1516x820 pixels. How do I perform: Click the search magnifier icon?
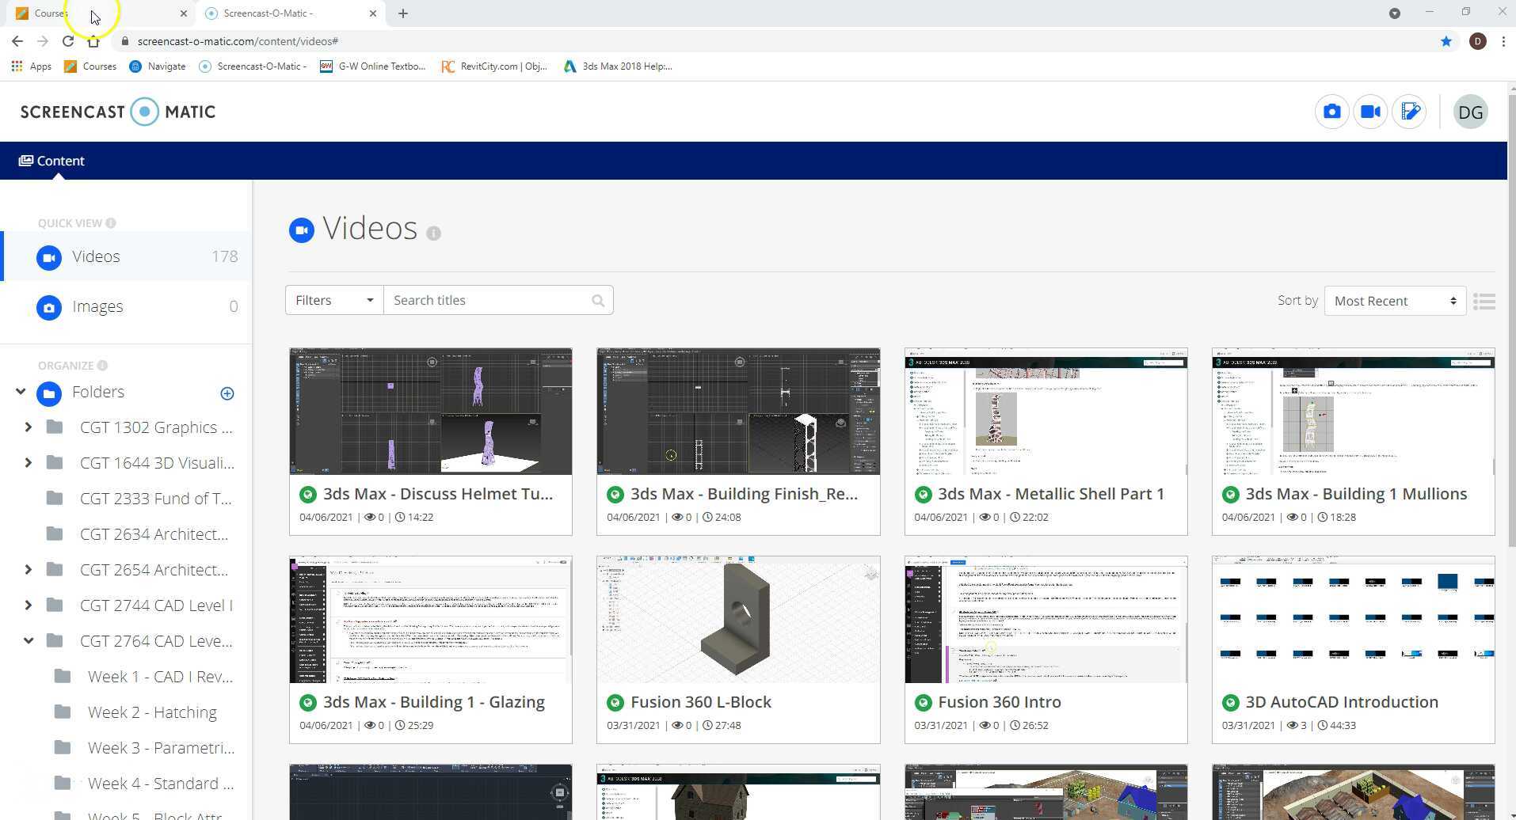coord(598,300)
